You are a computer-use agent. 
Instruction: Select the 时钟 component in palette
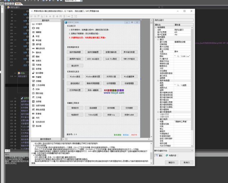[x=38, y=89]
